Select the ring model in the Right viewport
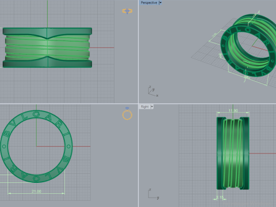Viewport: 276px width, 207px height. tap(233, 154)
